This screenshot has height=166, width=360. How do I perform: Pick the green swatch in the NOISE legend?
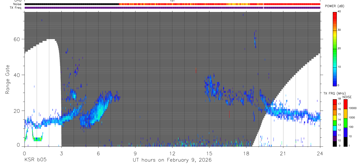click(345, 123)
